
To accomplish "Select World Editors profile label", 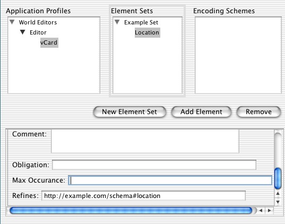I will click(38, 22).
